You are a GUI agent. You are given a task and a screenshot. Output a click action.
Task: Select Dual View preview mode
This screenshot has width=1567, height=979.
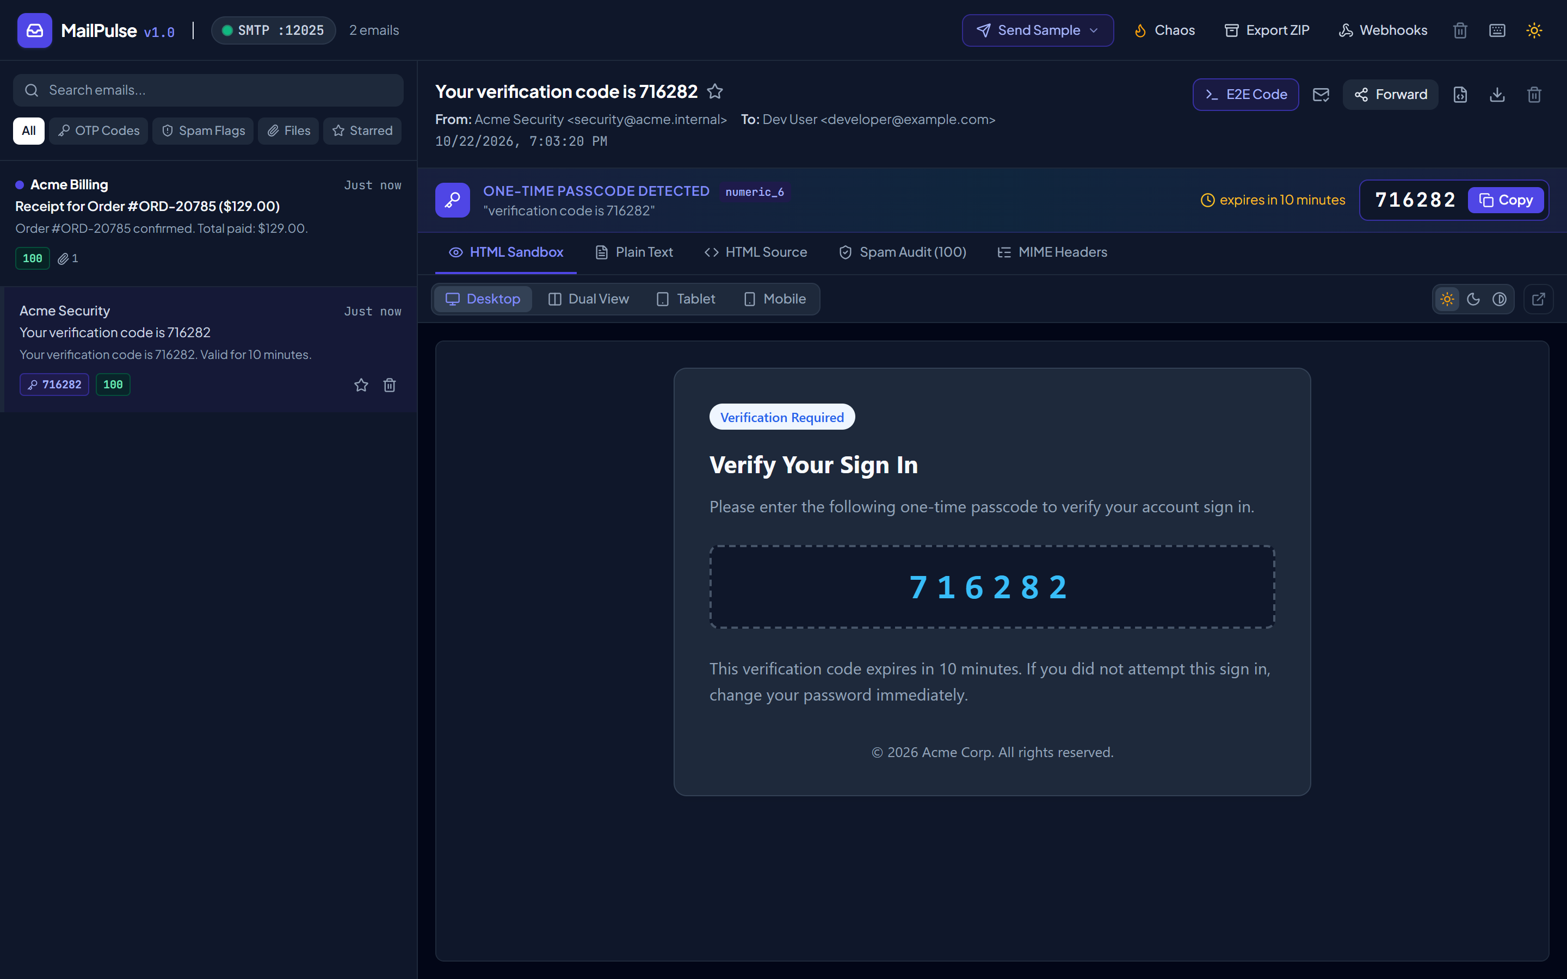588,299
